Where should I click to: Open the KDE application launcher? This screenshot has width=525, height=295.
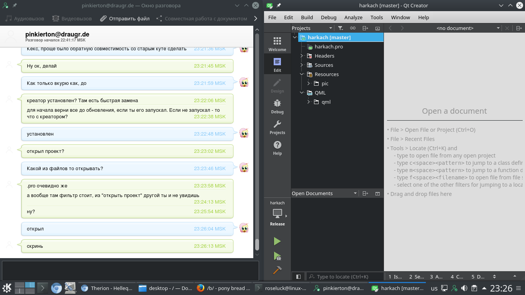(7, 288)
